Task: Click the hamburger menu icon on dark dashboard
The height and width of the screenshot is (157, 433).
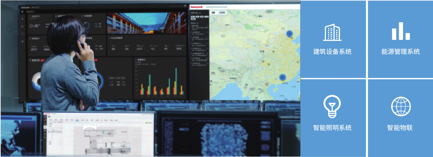Action: pyautogui.click(x=22, y=11)
